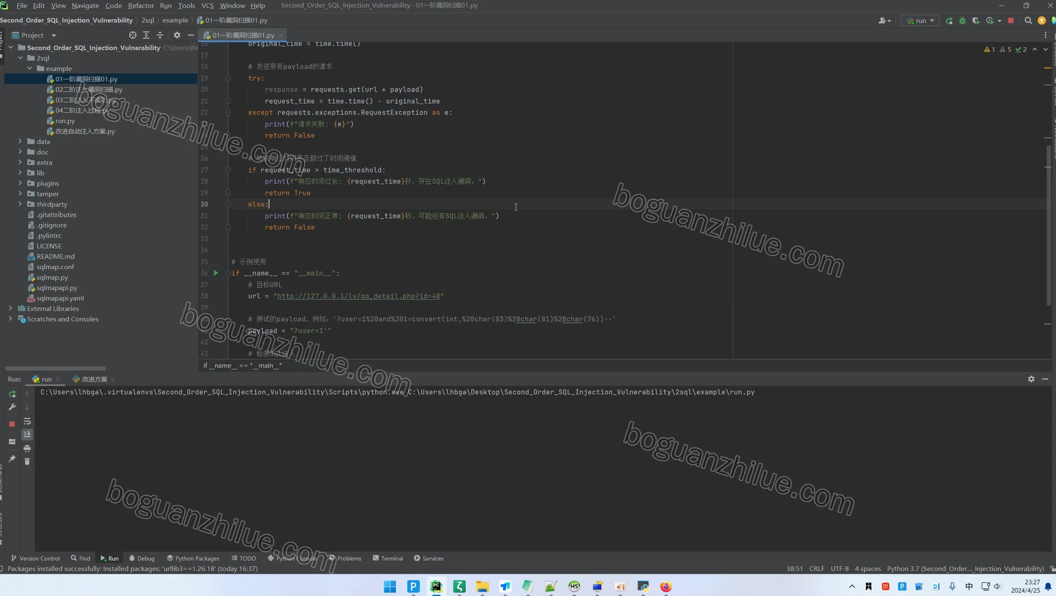
Task: Click the red Stop button in top toolbar
Action: (1011, 20)
